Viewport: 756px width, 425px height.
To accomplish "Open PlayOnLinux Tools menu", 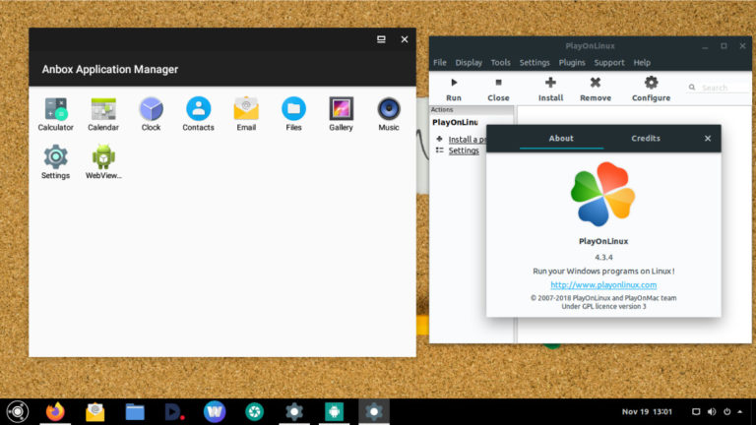I will [500, 63].
